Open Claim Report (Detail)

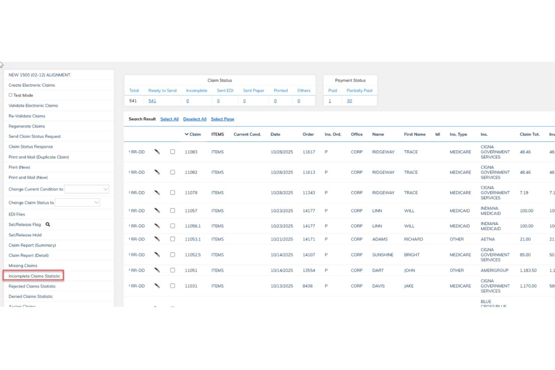[x=28, y=255]
